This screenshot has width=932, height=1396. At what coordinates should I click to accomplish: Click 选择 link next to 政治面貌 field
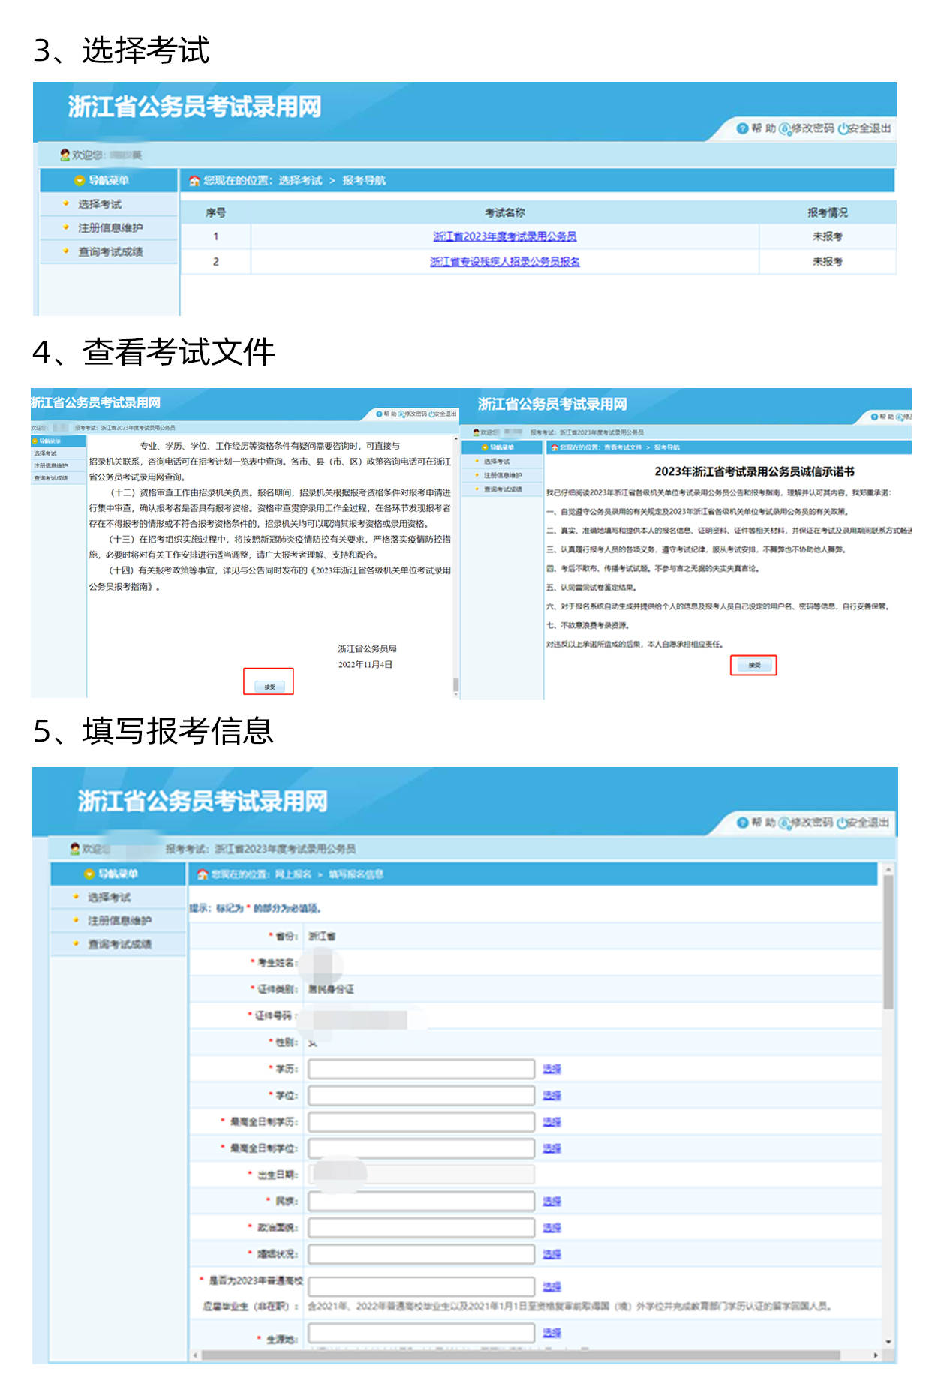552,1228
